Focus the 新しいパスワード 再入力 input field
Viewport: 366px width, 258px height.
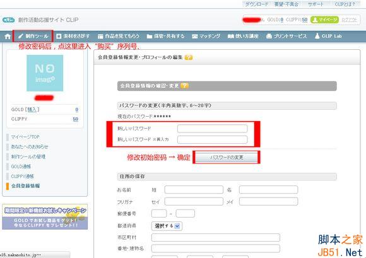(212, 139)
